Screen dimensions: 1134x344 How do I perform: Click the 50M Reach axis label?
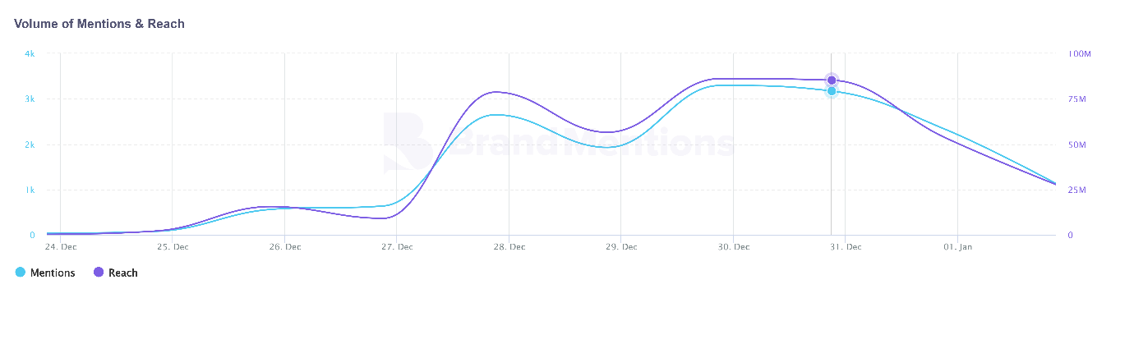coord(1077,145)
